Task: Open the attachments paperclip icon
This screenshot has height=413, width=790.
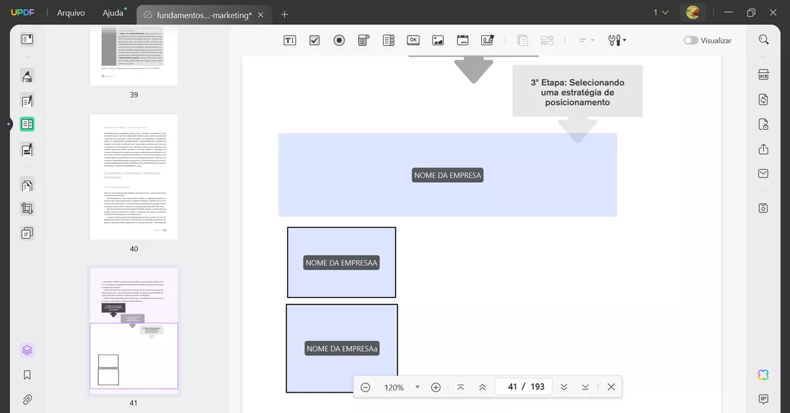Action: (x=27, y=399)
